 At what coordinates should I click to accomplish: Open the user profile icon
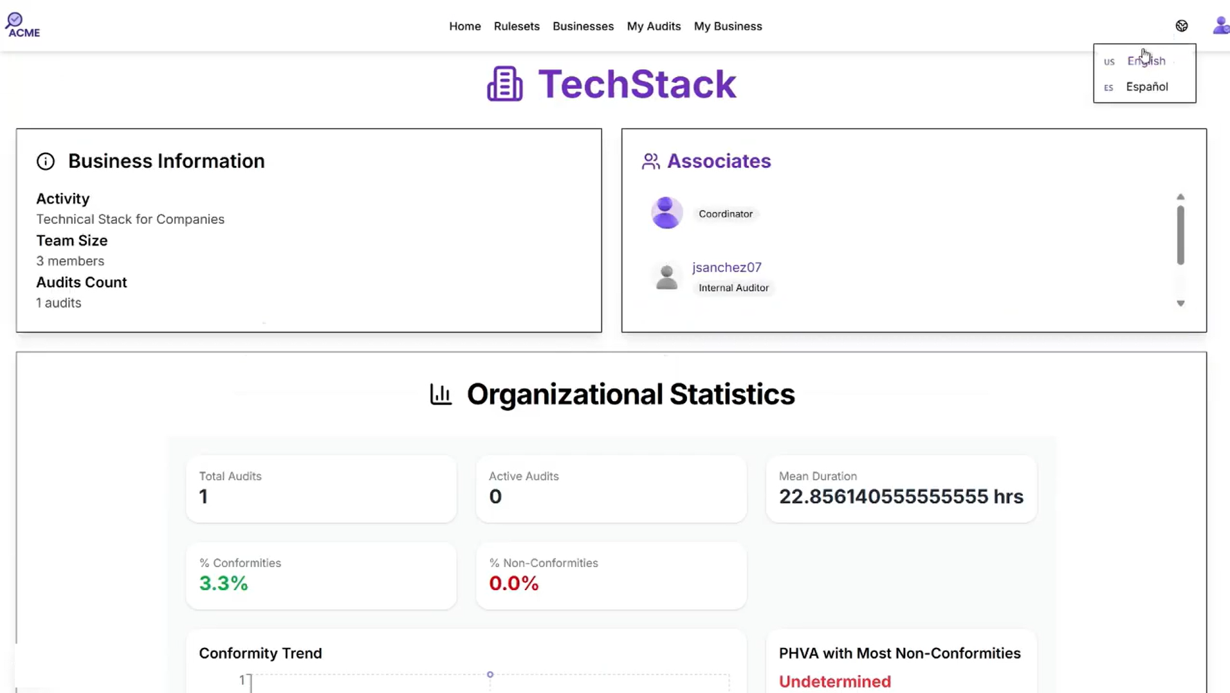(x=1220, y=26)
